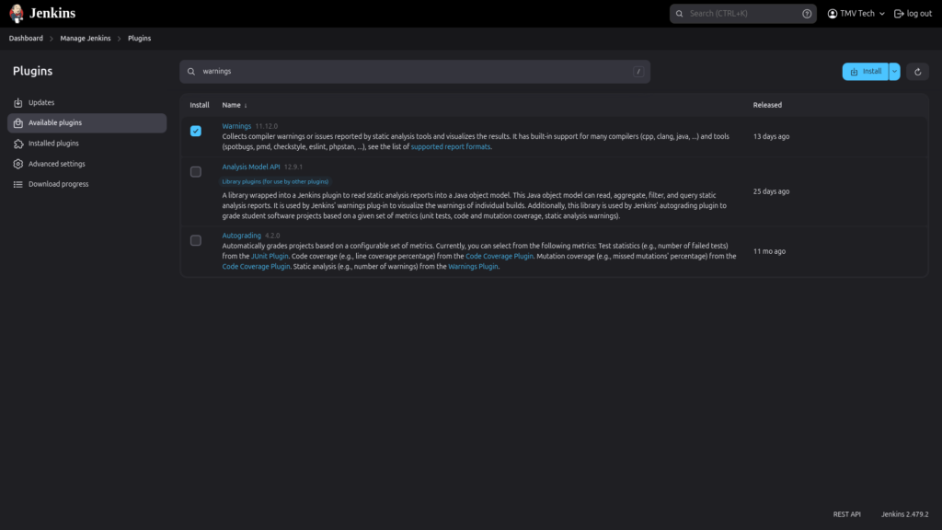Click the Download progress list icon
Viewport: 942px width, 530px height.
[x=18, y=184]
